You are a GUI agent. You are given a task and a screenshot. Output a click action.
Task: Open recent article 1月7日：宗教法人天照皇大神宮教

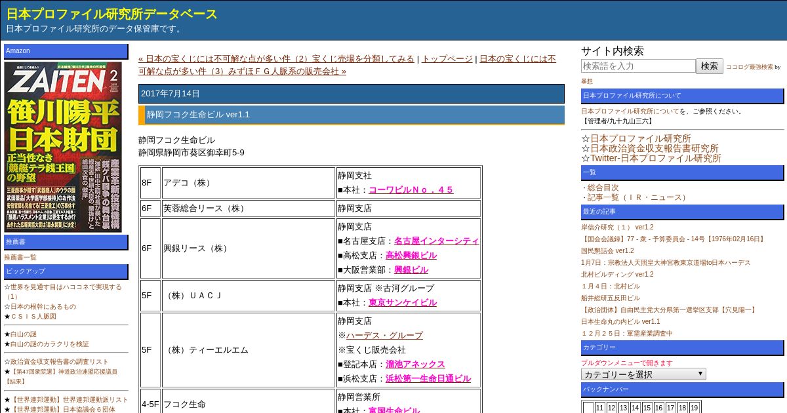click(666, 263)
